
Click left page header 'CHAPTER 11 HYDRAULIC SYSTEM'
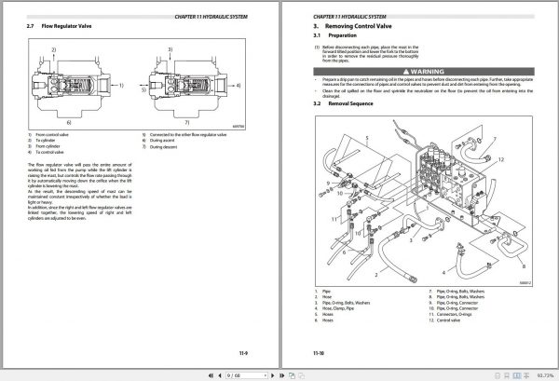click(x=211, y=17)
